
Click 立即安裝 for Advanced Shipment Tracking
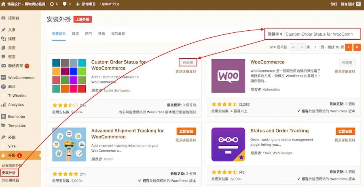pyautogui.click(x=186, y=131)
